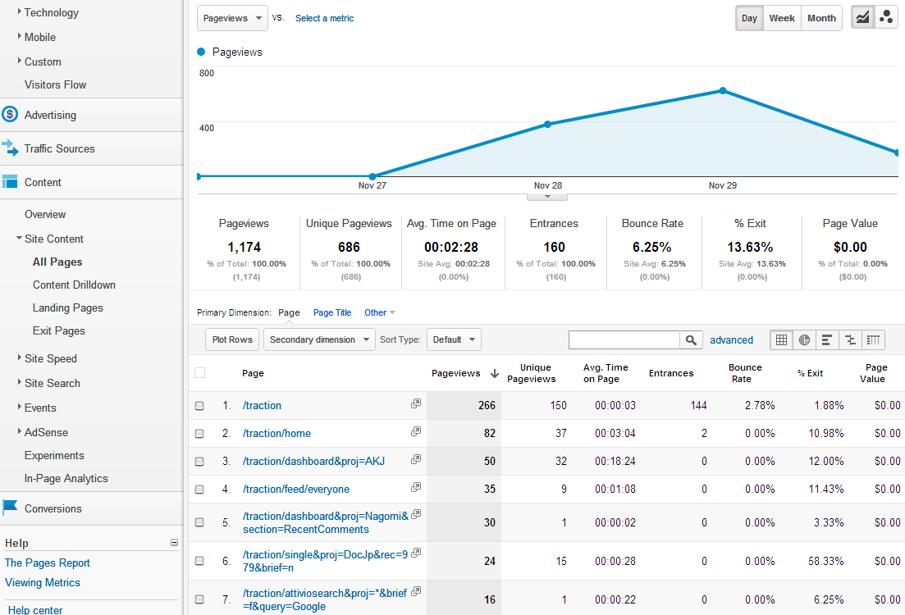Tick the select-all rows checkbox
The height and width of the screenshot is (615, 905).
pos(199,373)
